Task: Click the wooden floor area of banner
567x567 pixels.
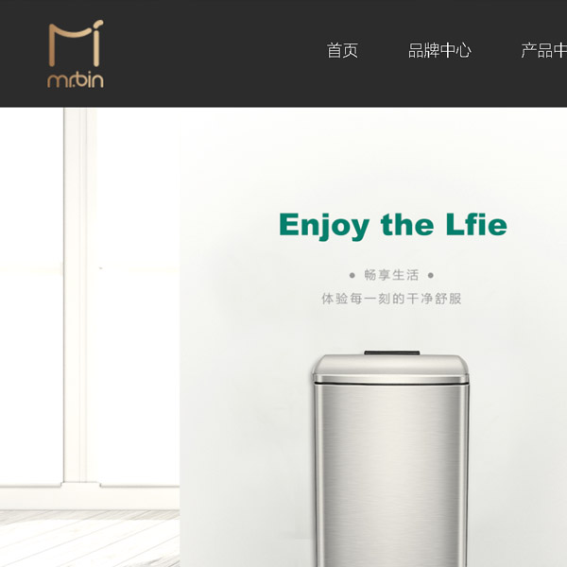Action: pyautogui.click(x=90, y=539)
